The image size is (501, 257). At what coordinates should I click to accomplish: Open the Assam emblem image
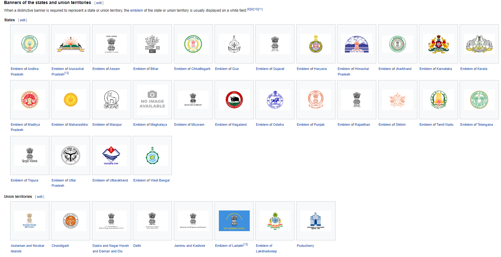click(x=111, y=44)
